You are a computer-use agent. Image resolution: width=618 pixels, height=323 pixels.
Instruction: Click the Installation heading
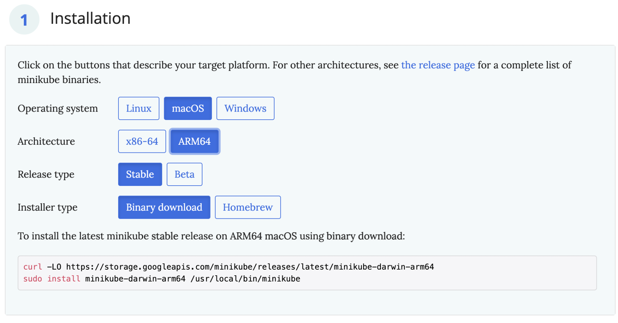(90, 18)
